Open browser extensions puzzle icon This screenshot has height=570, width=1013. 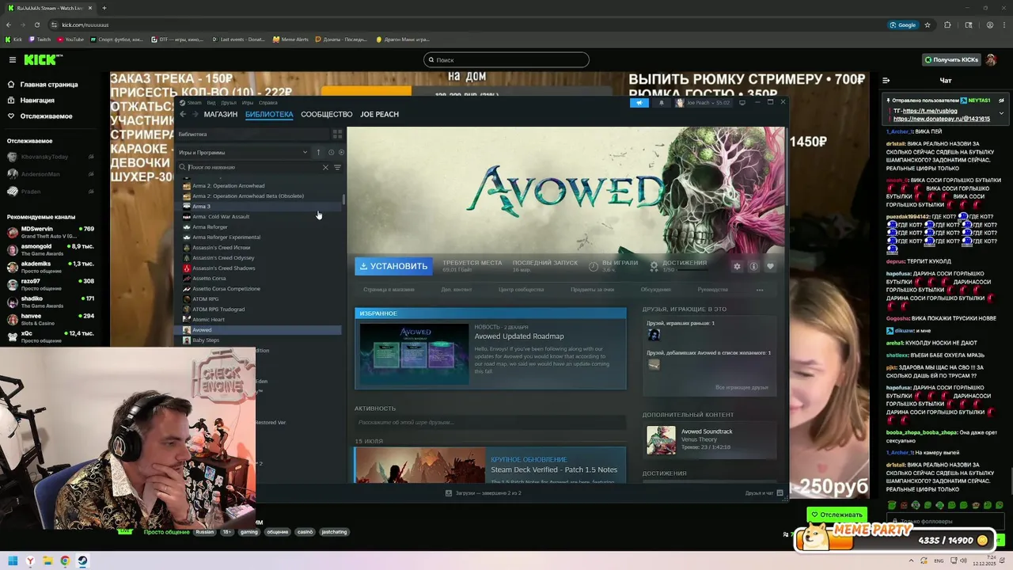[947, 25]
